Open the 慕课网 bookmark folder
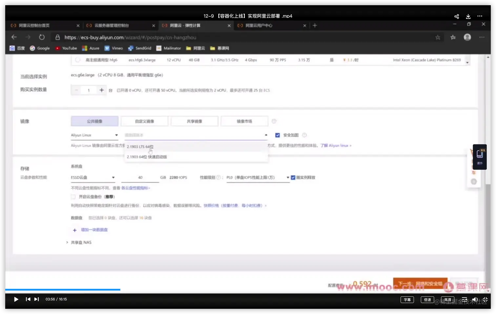The width and height of the screenshot is (496, 314). click(x=219, y=48)
